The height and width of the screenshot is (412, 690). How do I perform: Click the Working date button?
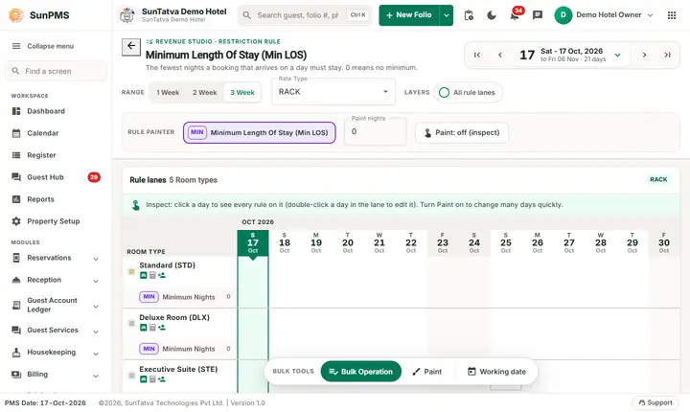click(x=496, y=372)
